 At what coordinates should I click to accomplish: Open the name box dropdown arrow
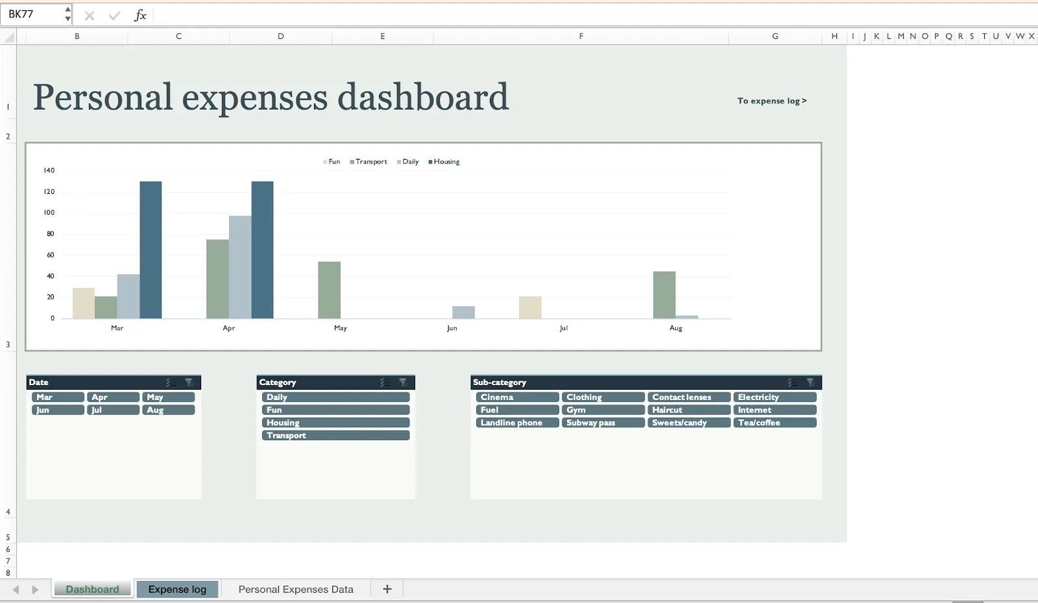pos(67,19)
